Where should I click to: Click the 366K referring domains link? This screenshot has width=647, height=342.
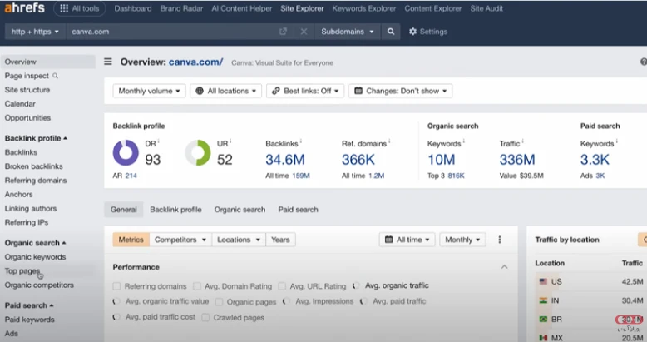[358, 159]
